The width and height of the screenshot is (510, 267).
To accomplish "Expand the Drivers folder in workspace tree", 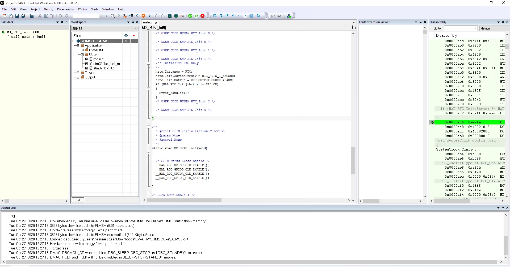I will tap(78, 73).
